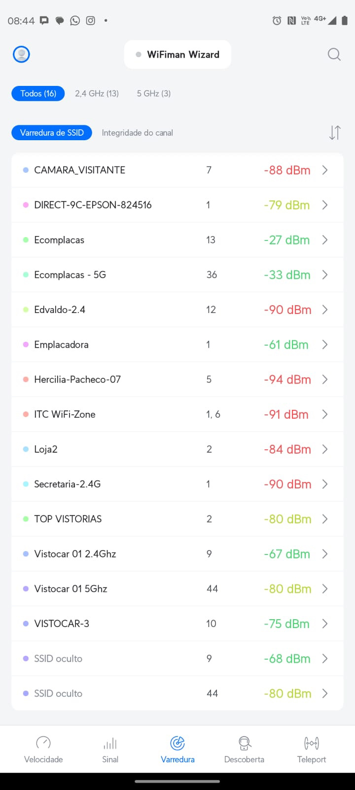Expand the CAMARA_VISITANTE chevron
The height and width of the screenshot is (790, 355).
tap(325, 170)
